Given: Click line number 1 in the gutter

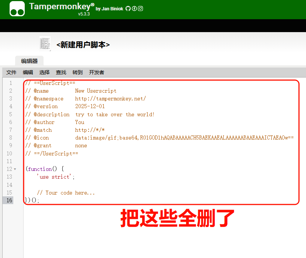Looking at the screenshot, I should coord(11,83).
